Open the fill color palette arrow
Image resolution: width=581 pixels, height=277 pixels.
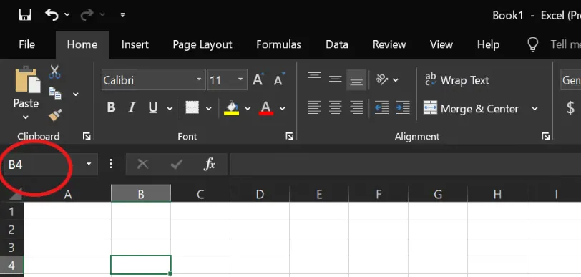[x=248, y=109]
